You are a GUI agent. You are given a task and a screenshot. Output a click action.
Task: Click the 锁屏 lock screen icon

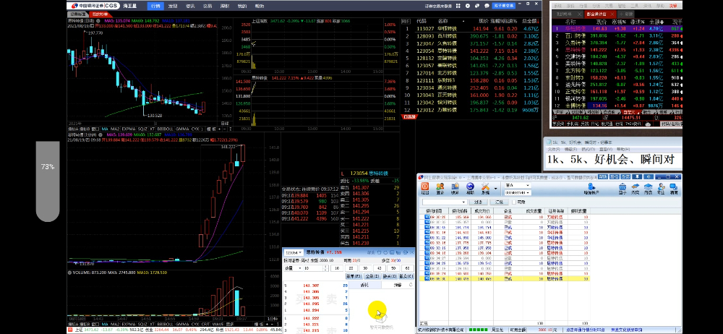click(x=455, y=189)
